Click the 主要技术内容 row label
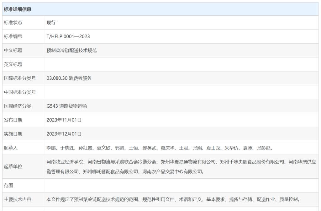The height and width of the screenshot is (211, 321). click(x=18, y=199)
